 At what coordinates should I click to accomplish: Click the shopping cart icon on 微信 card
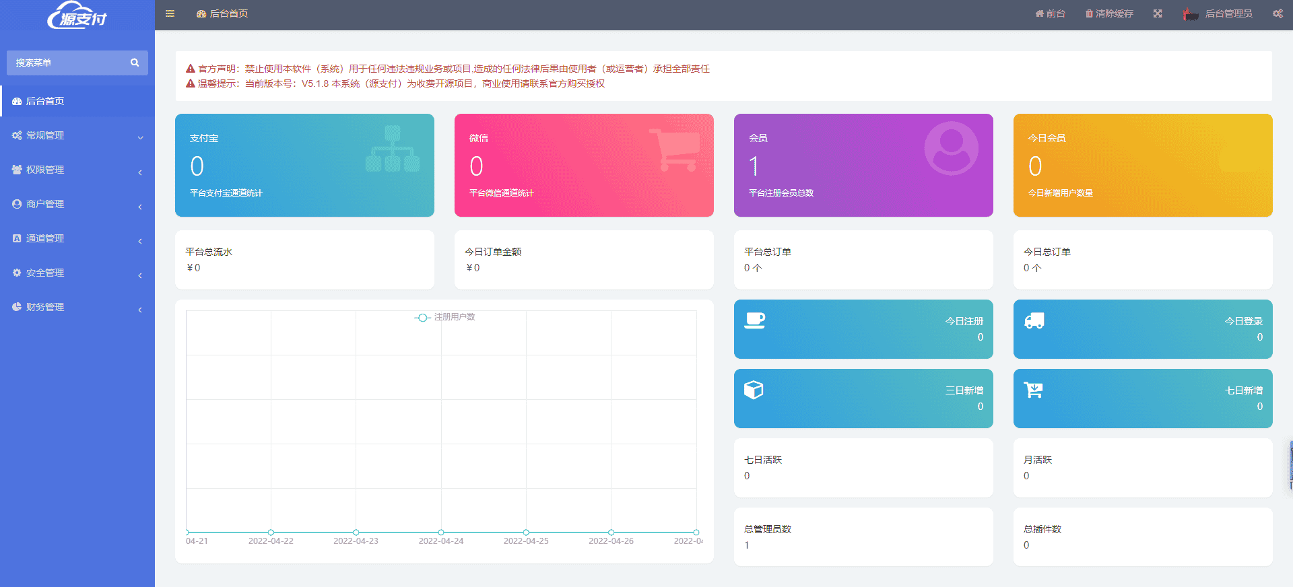(674, 149)
